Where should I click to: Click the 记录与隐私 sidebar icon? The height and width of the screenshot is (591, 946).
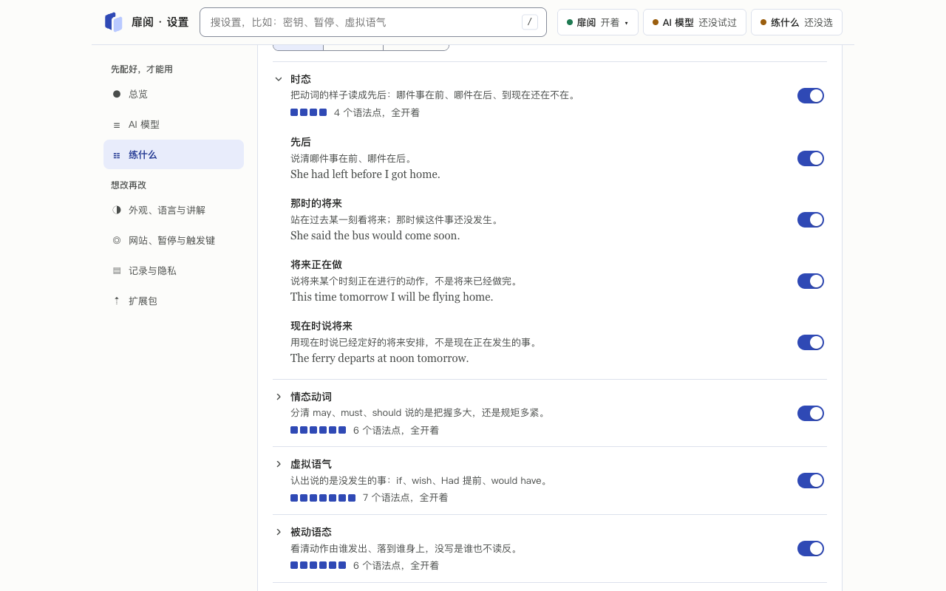[x=117, y=270]
